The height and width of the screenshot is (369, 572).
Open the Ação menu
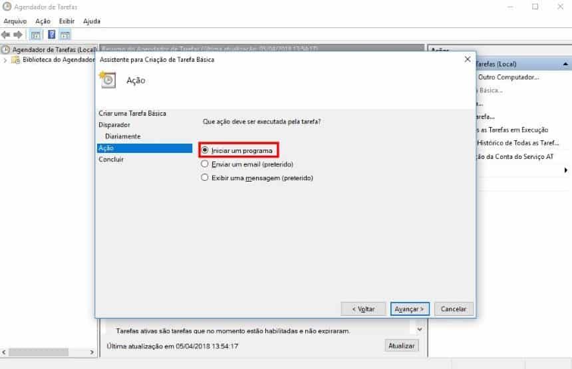43,21
